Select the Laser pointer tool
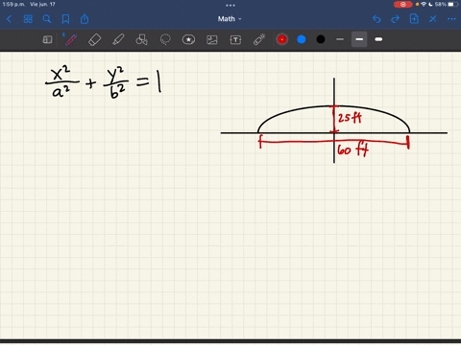 point(259,39)
